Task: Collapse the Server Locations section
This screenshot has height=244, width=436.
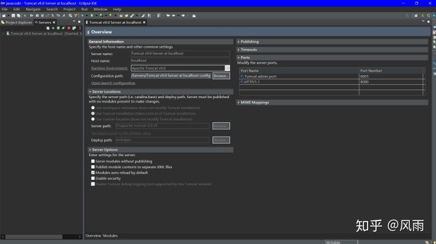Action: click(90, 91)
